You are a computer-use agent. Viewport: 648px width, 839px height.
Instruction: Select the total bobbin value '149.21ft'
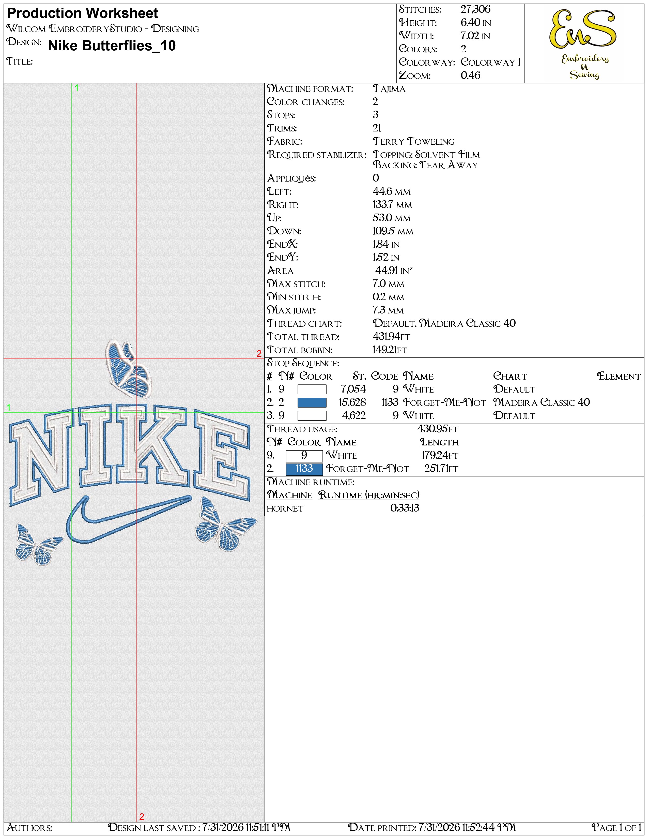[x=390, y=350]
